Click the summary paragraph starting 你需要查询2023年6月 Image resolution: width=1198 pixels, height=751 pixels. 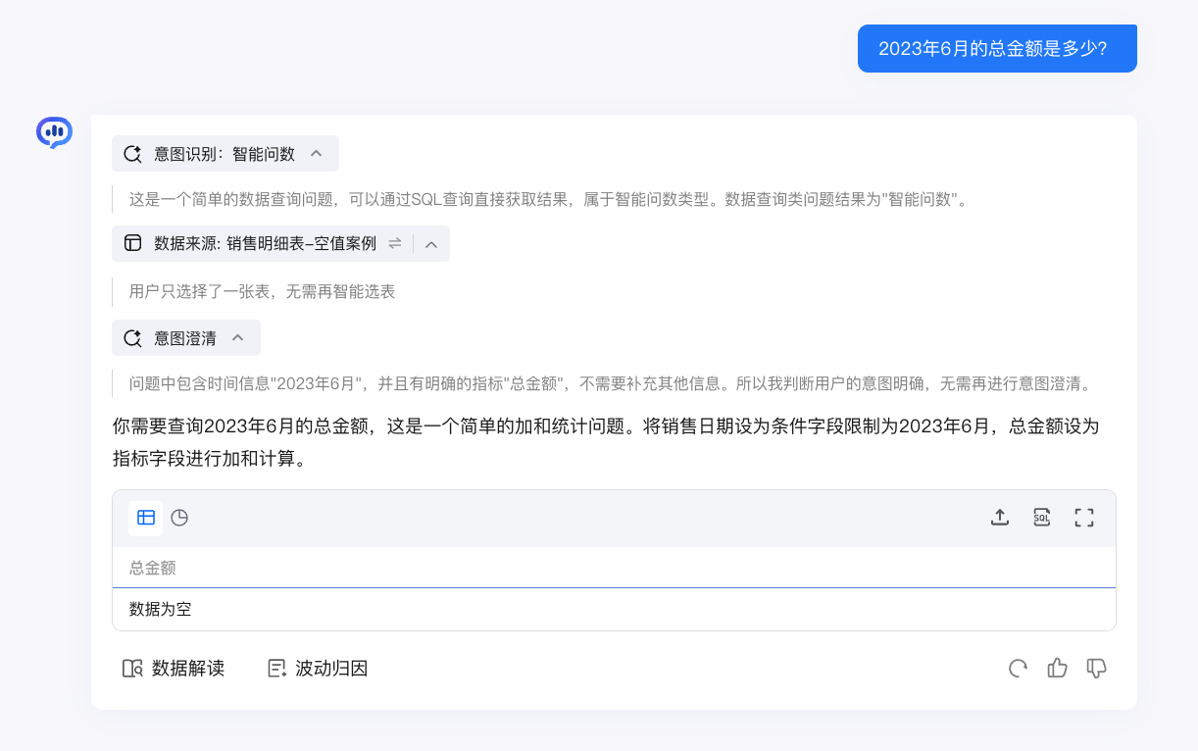pos(606,442)
